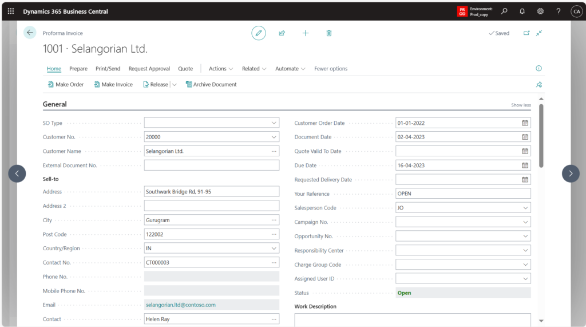Open the app launcher waffle menu
The width and height of the screenshot is (586, 327).
pos(11,11)
